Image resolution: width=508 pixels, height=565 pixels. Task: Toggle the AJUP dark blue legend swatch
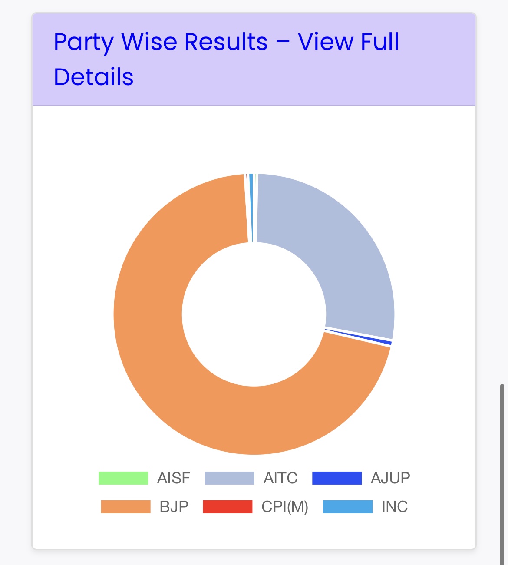[x=337, y=478]
